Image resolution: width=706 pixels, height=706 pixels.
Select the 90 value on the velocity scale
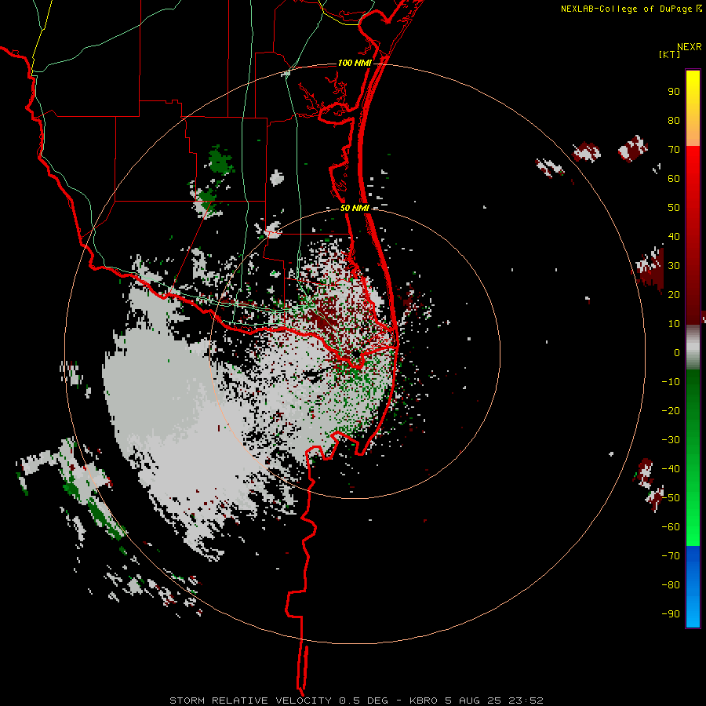click(x=674, y=92)
